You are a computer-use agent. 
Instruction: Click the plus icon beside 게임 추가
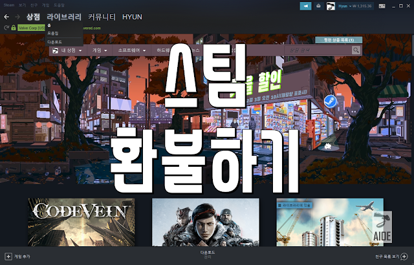(x=8, y=257)
